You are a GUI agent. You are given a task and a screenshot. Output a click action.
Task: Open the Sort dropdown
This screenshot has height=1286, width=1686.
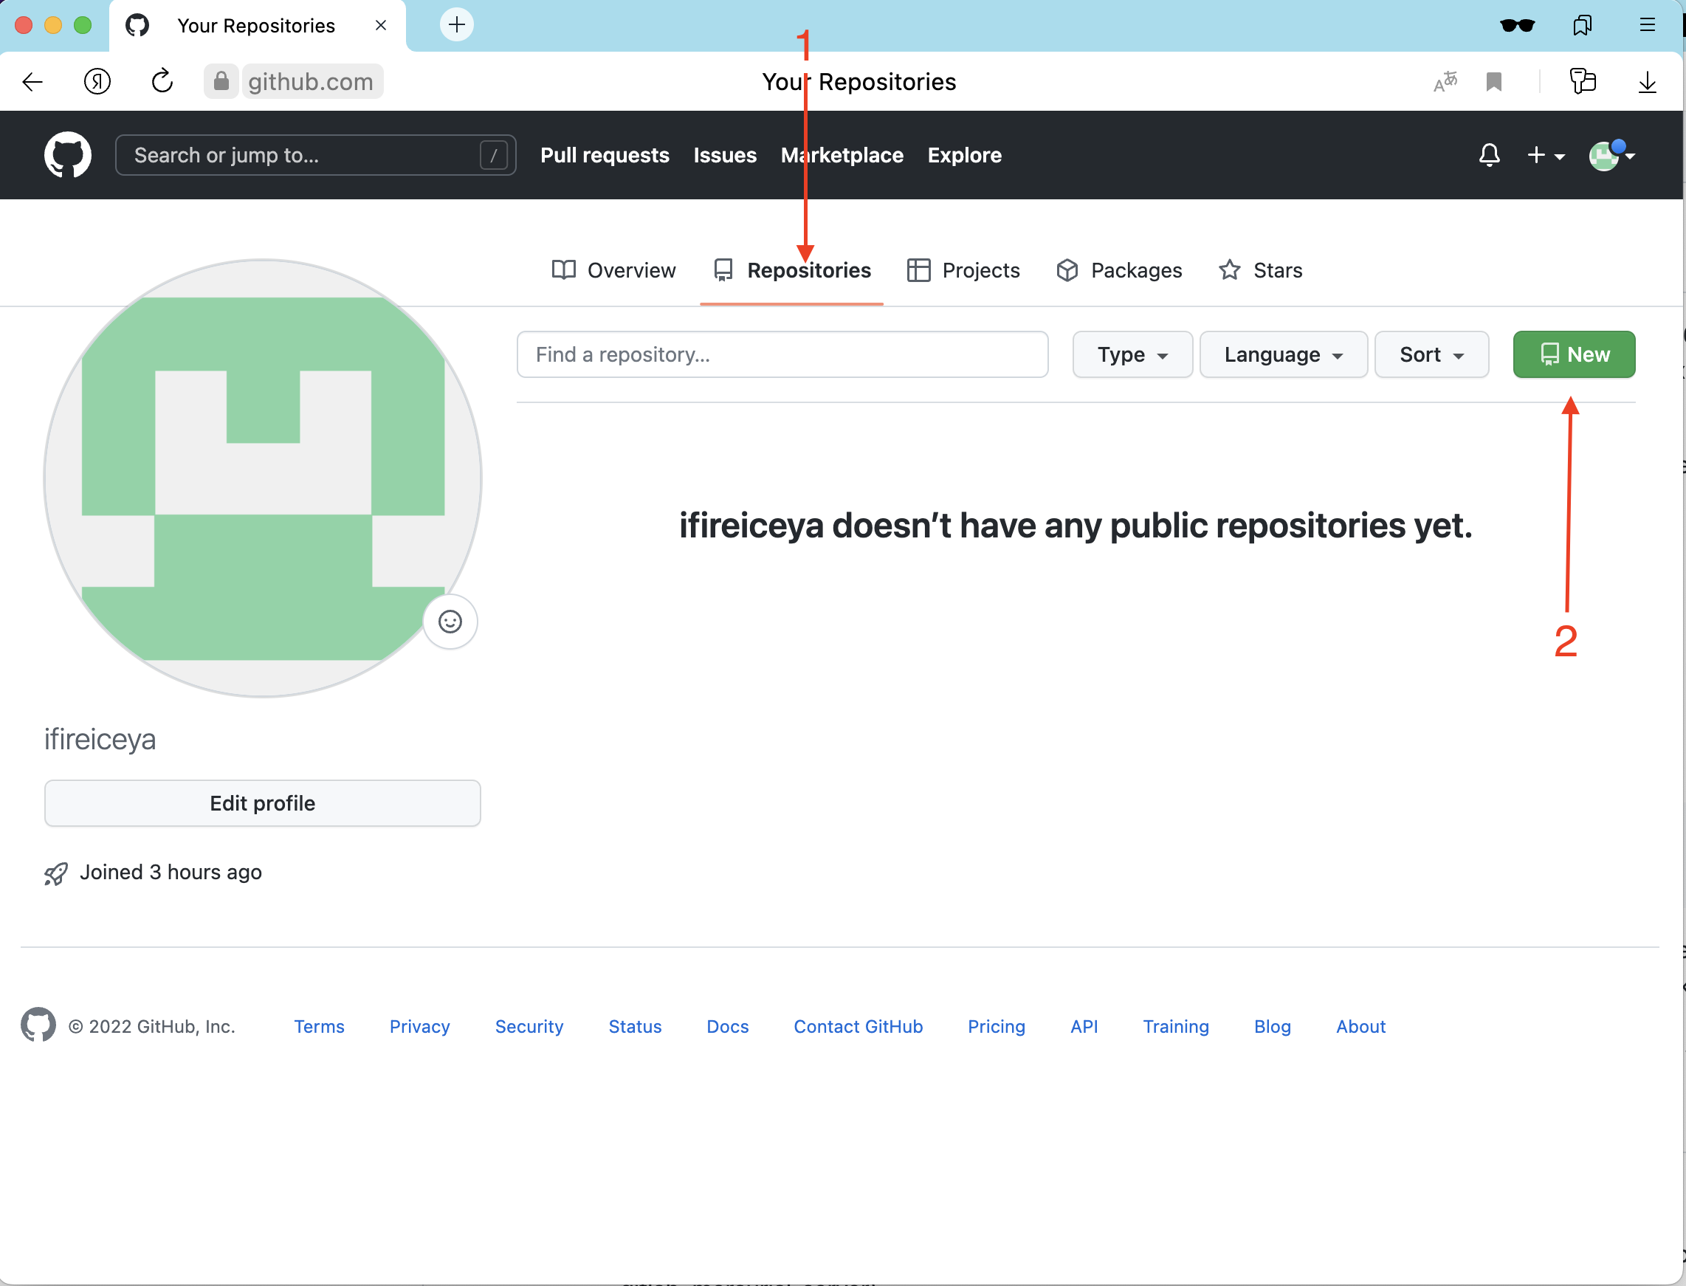(x=1431, y=354)
